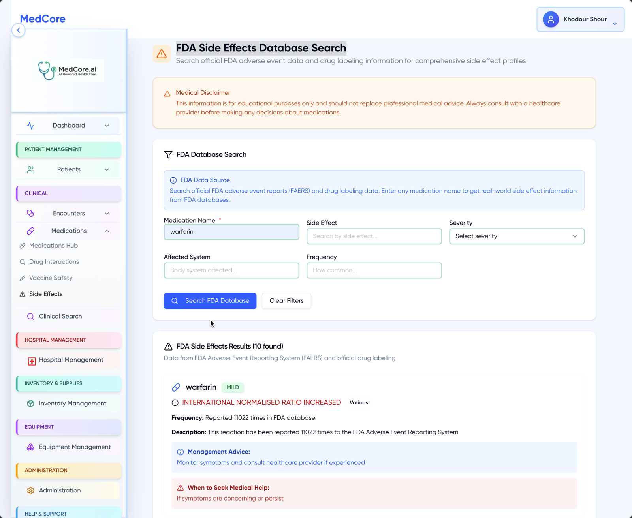Viewport: 632px width, 518px height.
Task: Collapse the Medications section
Action: (x=107, y=231)
